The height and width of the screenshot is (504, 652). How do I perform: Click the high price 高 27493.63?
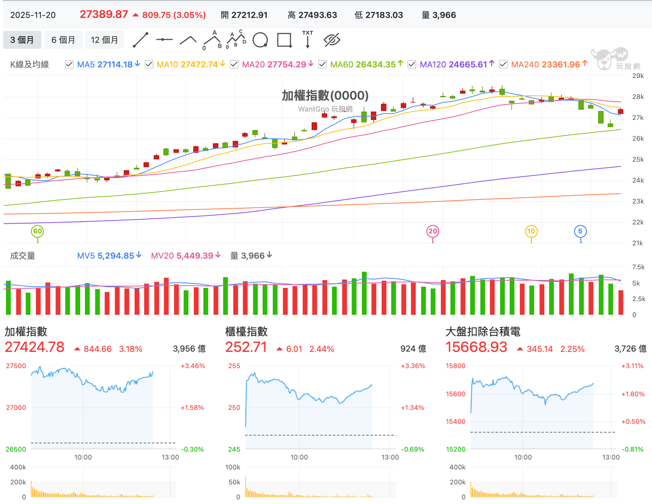click(312, 15)
